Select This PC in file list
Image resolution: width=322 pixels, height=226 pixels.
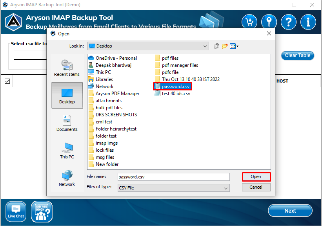pyautogui.click(x=99, y=72)
